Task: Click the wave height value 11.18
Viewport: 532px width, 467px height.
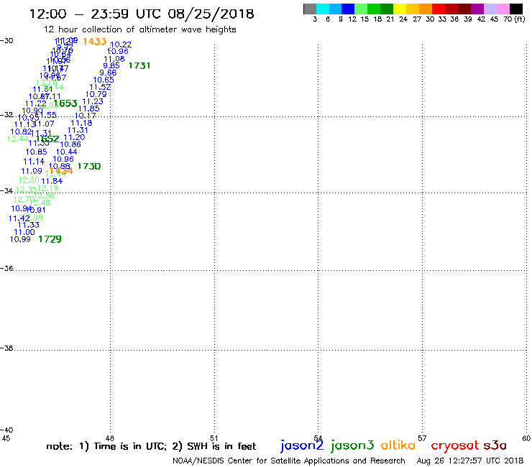Action: pyautogui.click(x=81, y=123)
